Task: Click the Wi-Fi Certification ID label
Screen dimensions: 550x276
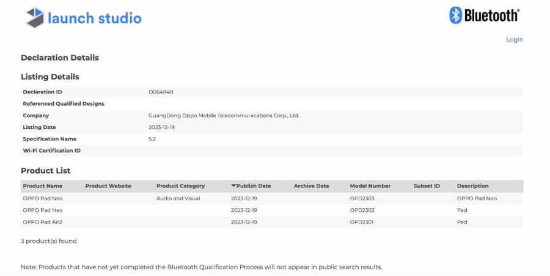Action: [x=51, y=151]
